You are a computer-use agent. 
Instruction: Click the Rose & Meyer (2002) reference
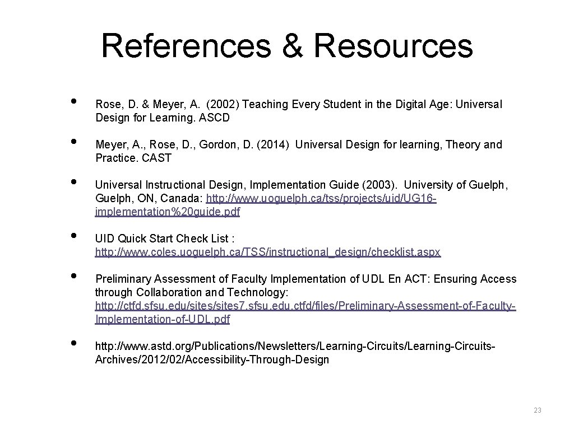click(298, 111)
